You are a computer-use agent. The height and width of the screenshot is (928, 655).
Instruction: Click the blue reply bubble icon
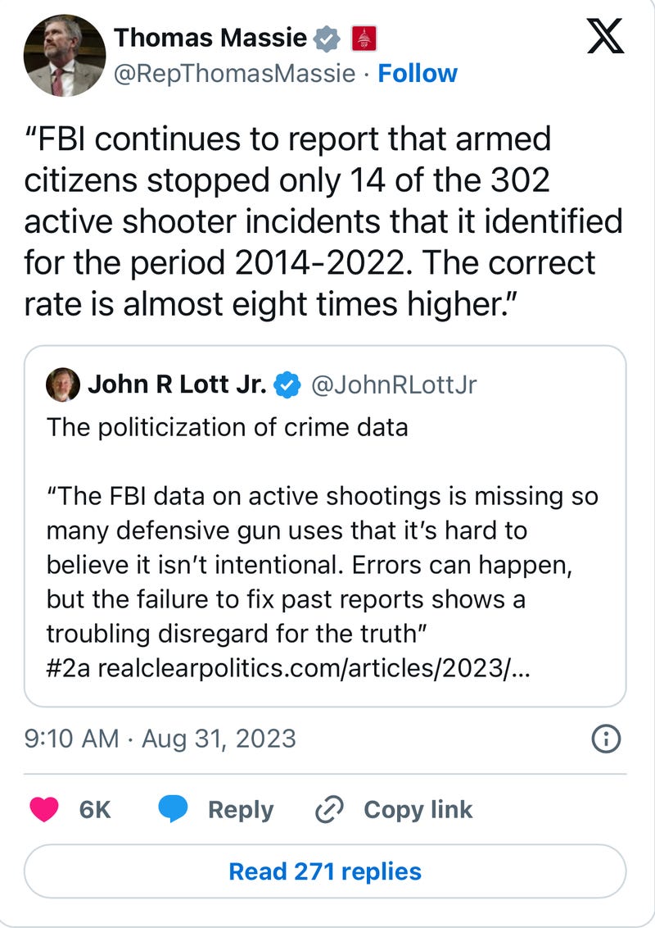coord(173,810)
